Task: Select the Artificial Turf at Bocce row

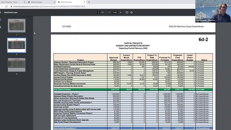Action: pos(133,82)
